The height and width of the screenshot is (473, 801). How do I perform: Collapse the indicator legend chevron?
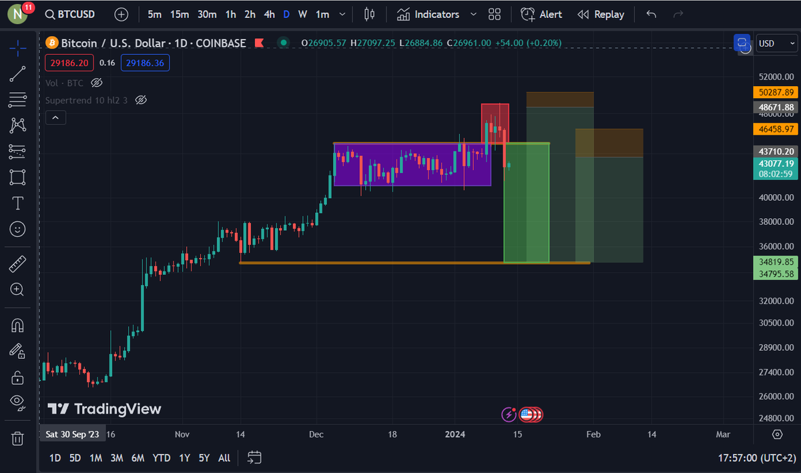click(x=56, y=118)
